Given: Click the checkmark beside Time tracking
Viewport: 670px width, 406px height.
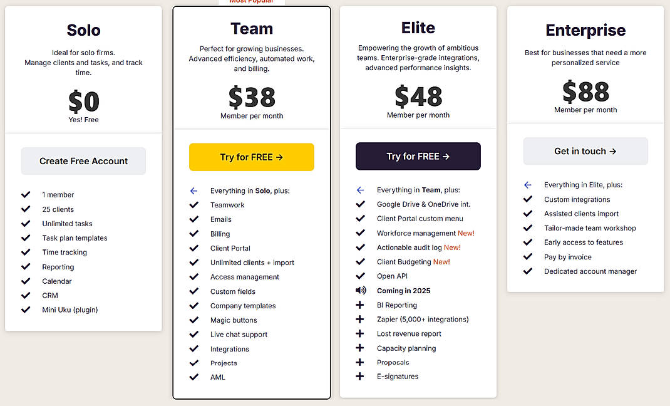Looking at the screenshot, I should 26,252.
